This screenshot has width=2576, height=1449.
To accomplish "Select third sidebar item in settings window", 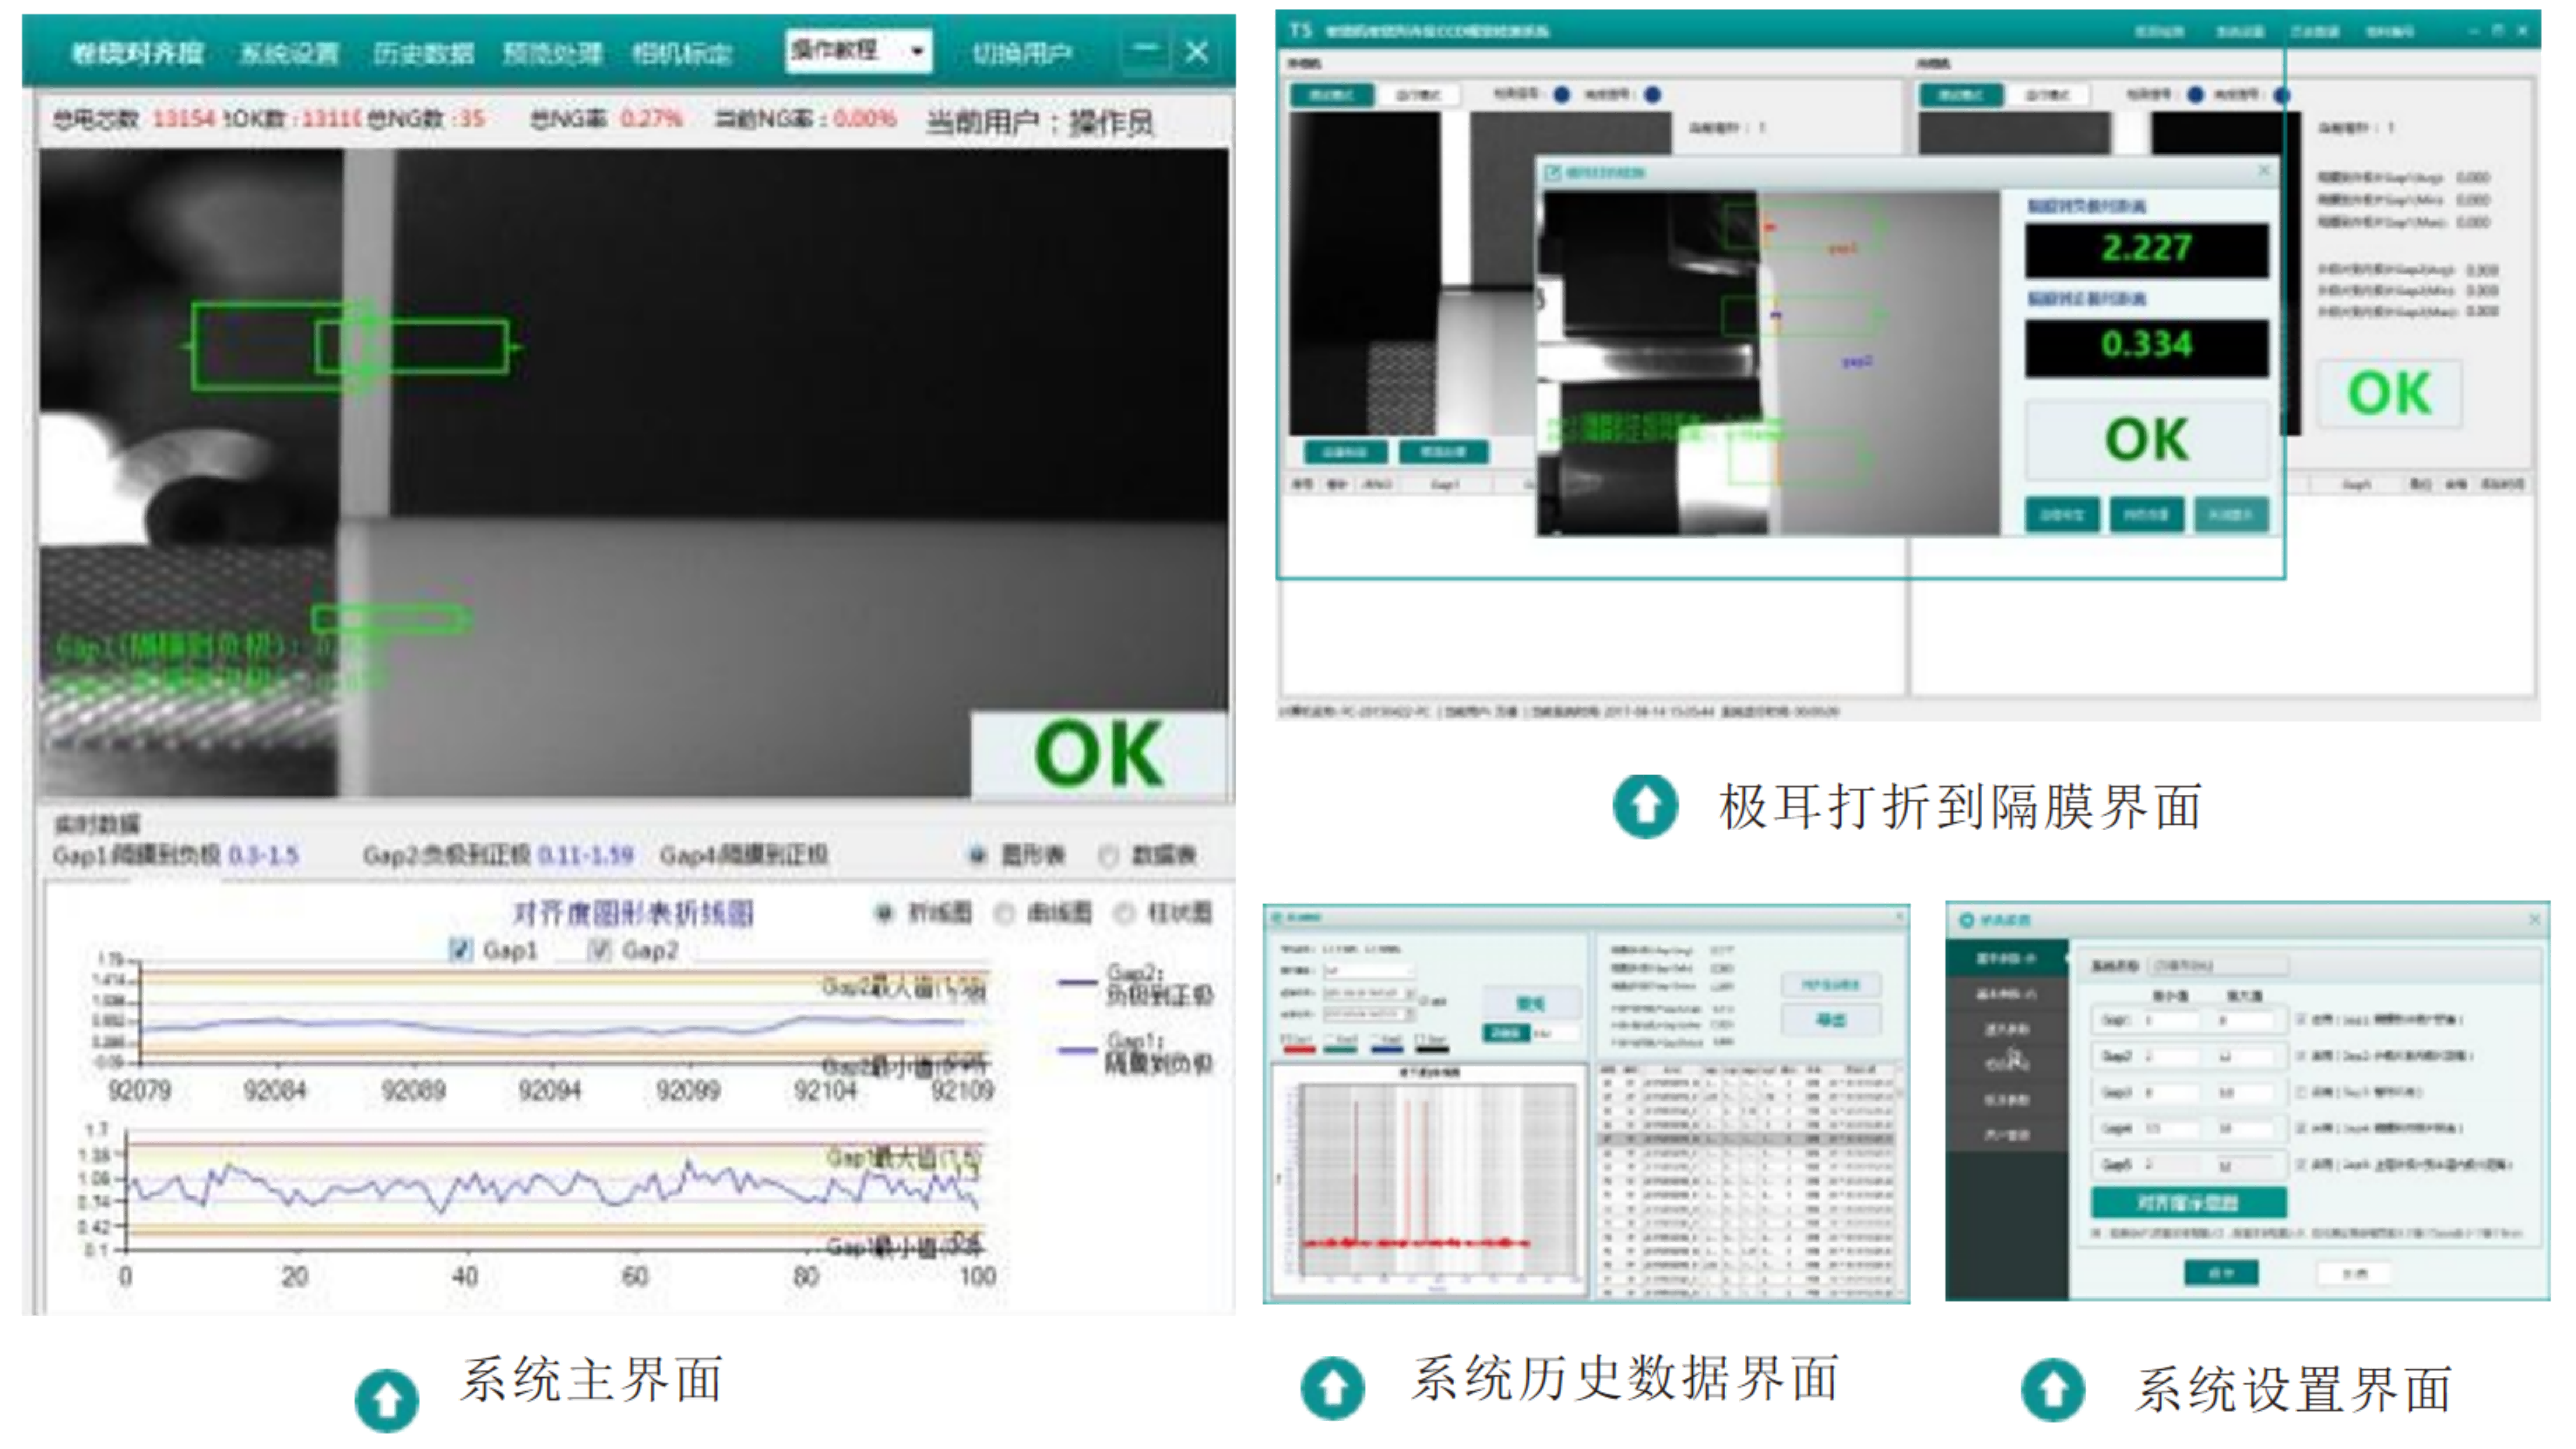I will pos(2006,1029).
